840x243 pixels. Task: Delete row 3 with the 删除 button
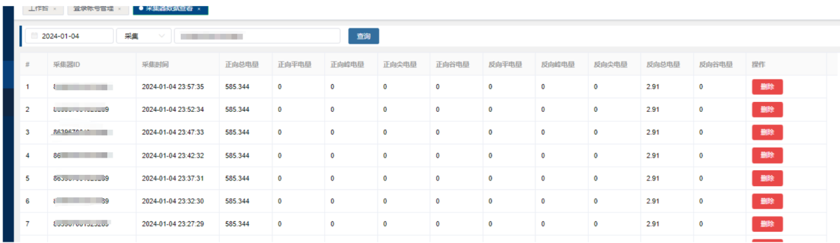(767, 132)
